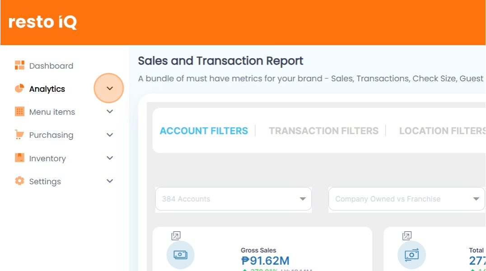Click the Menu items grid icon
This screenshot has height=271, width=486.
pos(19,112)
